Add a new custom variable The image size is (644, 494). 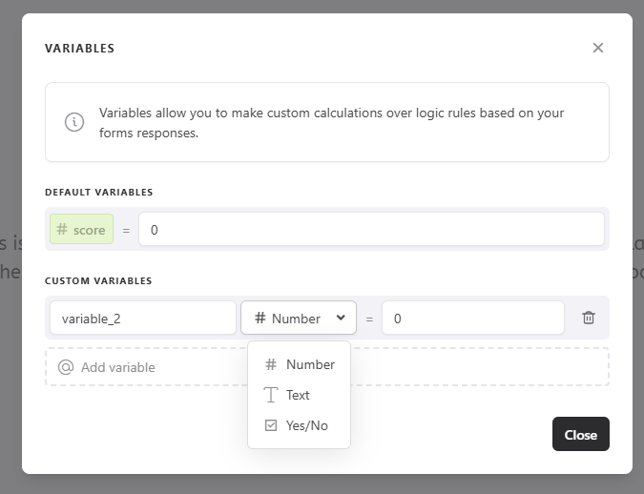tap(117, 367)
